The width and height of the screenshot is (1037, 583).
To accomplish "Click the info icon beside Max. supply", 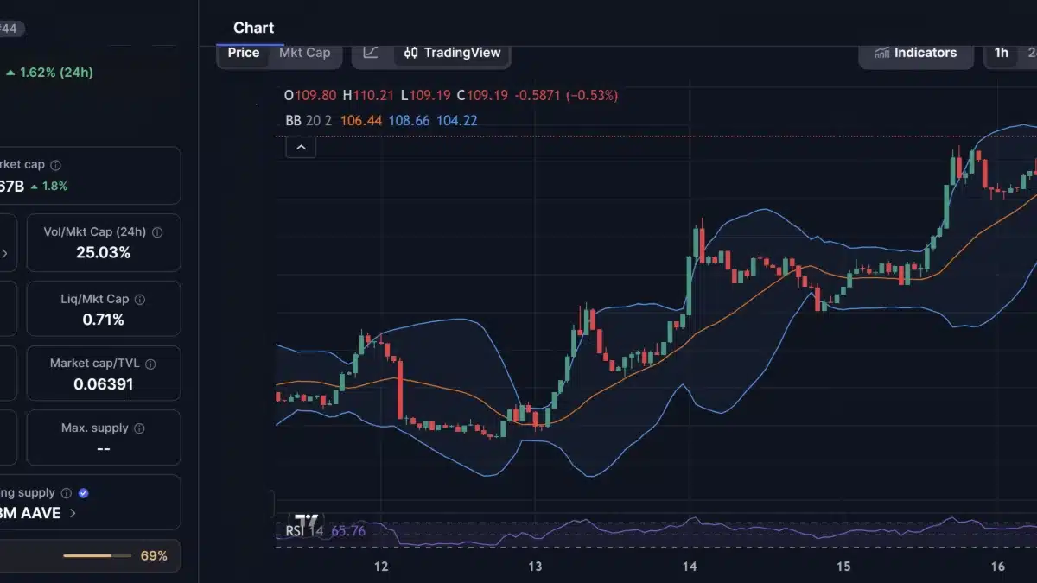I will click(x=140, y=427).
